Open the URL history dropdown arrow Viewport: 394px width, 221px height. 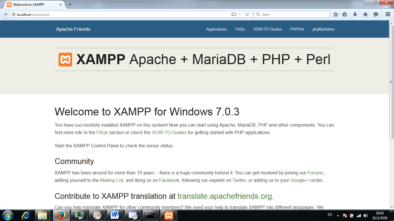pos(239,14)
